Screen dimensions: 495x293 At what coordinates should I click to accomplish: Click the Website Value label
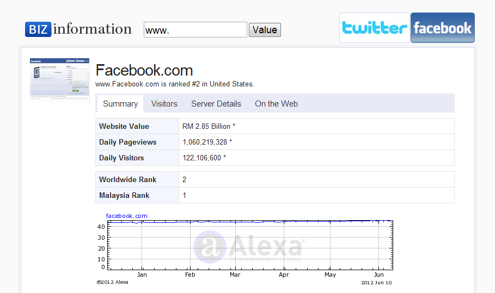(124, 126)
